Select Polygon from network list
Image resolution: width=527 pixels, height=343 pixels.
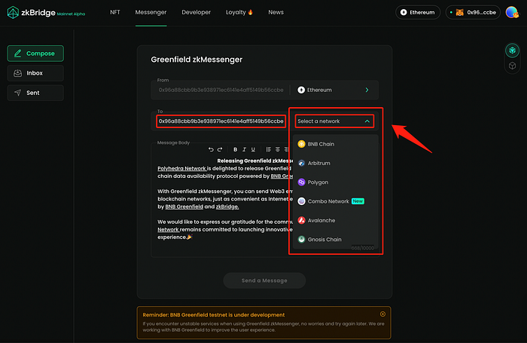[336, 182]
